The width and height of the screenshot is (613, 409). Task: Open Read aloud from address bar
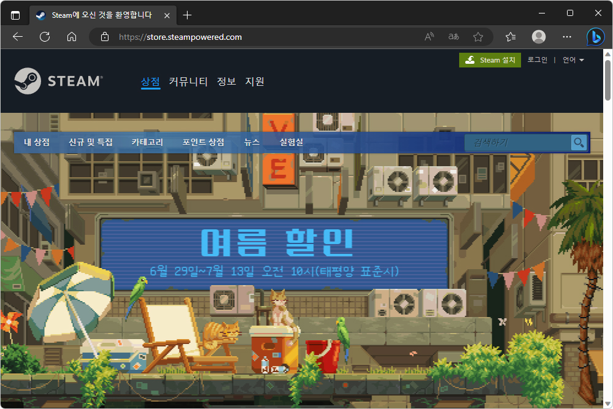coord(429,37)
